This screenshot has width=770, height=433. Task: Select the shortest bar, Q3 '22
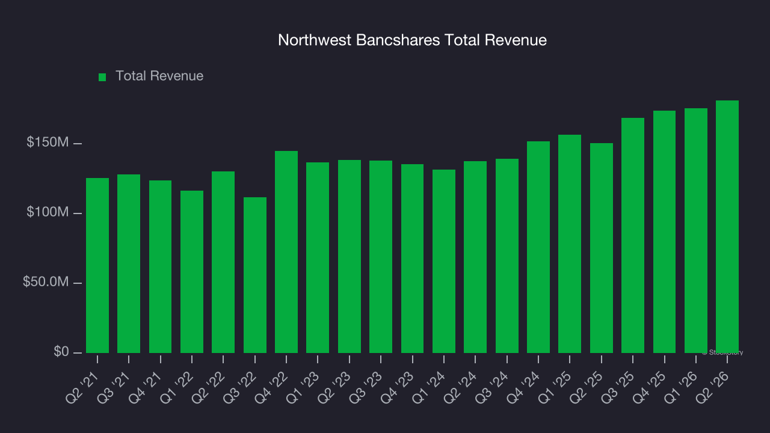point(255,275)
